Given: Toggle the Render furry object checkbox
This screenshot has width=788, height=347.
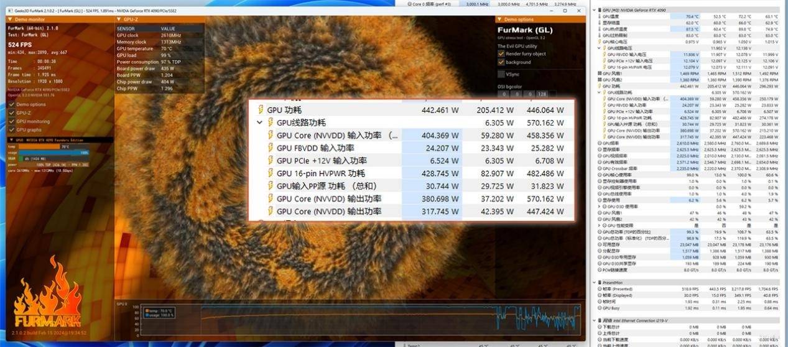Looking at the screenshot, I should [501, 53].
